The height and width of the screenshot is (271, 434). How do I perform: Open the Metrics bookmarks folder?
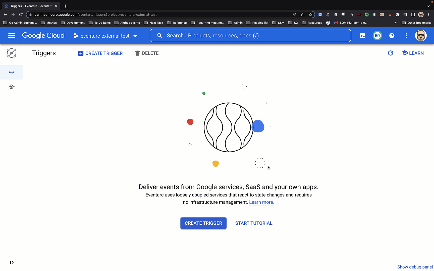coord(49,23)
